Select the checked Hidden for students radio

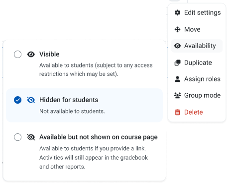[x=17, y=100]
